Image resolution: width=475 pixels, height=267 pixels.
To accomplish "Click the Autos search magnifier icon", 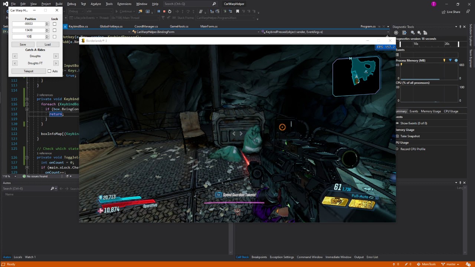I will click(x=52, y=188).
